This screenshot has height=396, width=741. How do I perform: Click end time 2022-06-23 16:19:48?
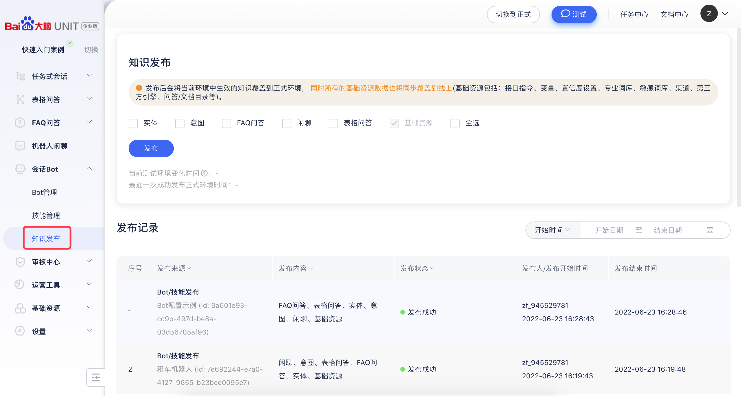pyautogui.click(x=650, y=369)
